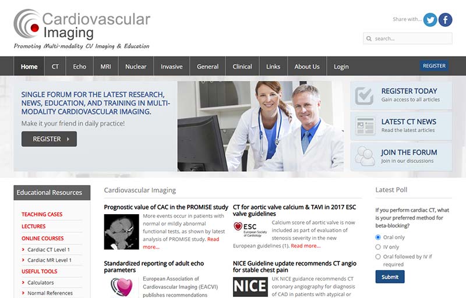Open the About Us menu

pyautogui.click(x=307, y=66)
